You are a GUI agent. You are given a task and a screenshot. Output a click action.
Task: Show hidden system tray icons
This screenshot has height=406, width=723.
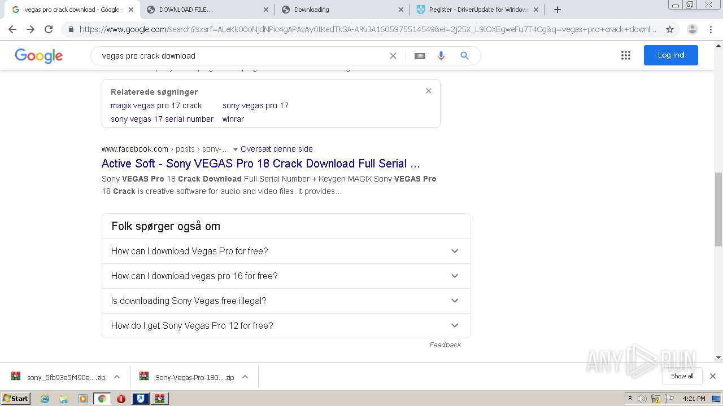(630, 399)
